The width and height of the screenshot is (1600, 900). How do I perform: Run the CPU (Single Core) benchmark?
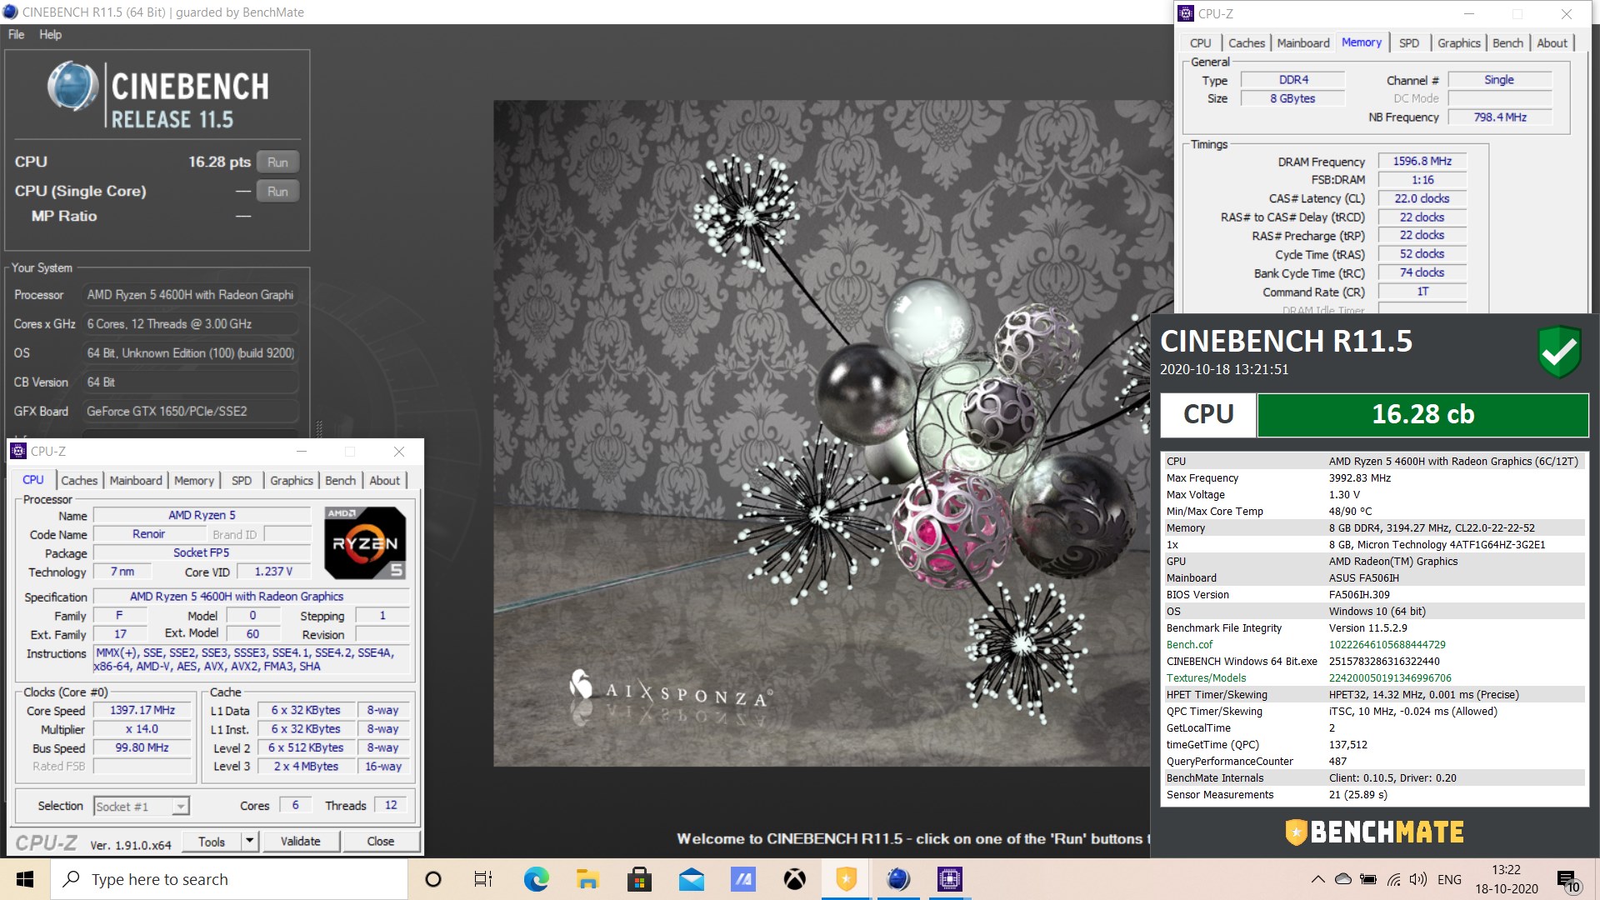pyautogui.click(x=277, y=192)
